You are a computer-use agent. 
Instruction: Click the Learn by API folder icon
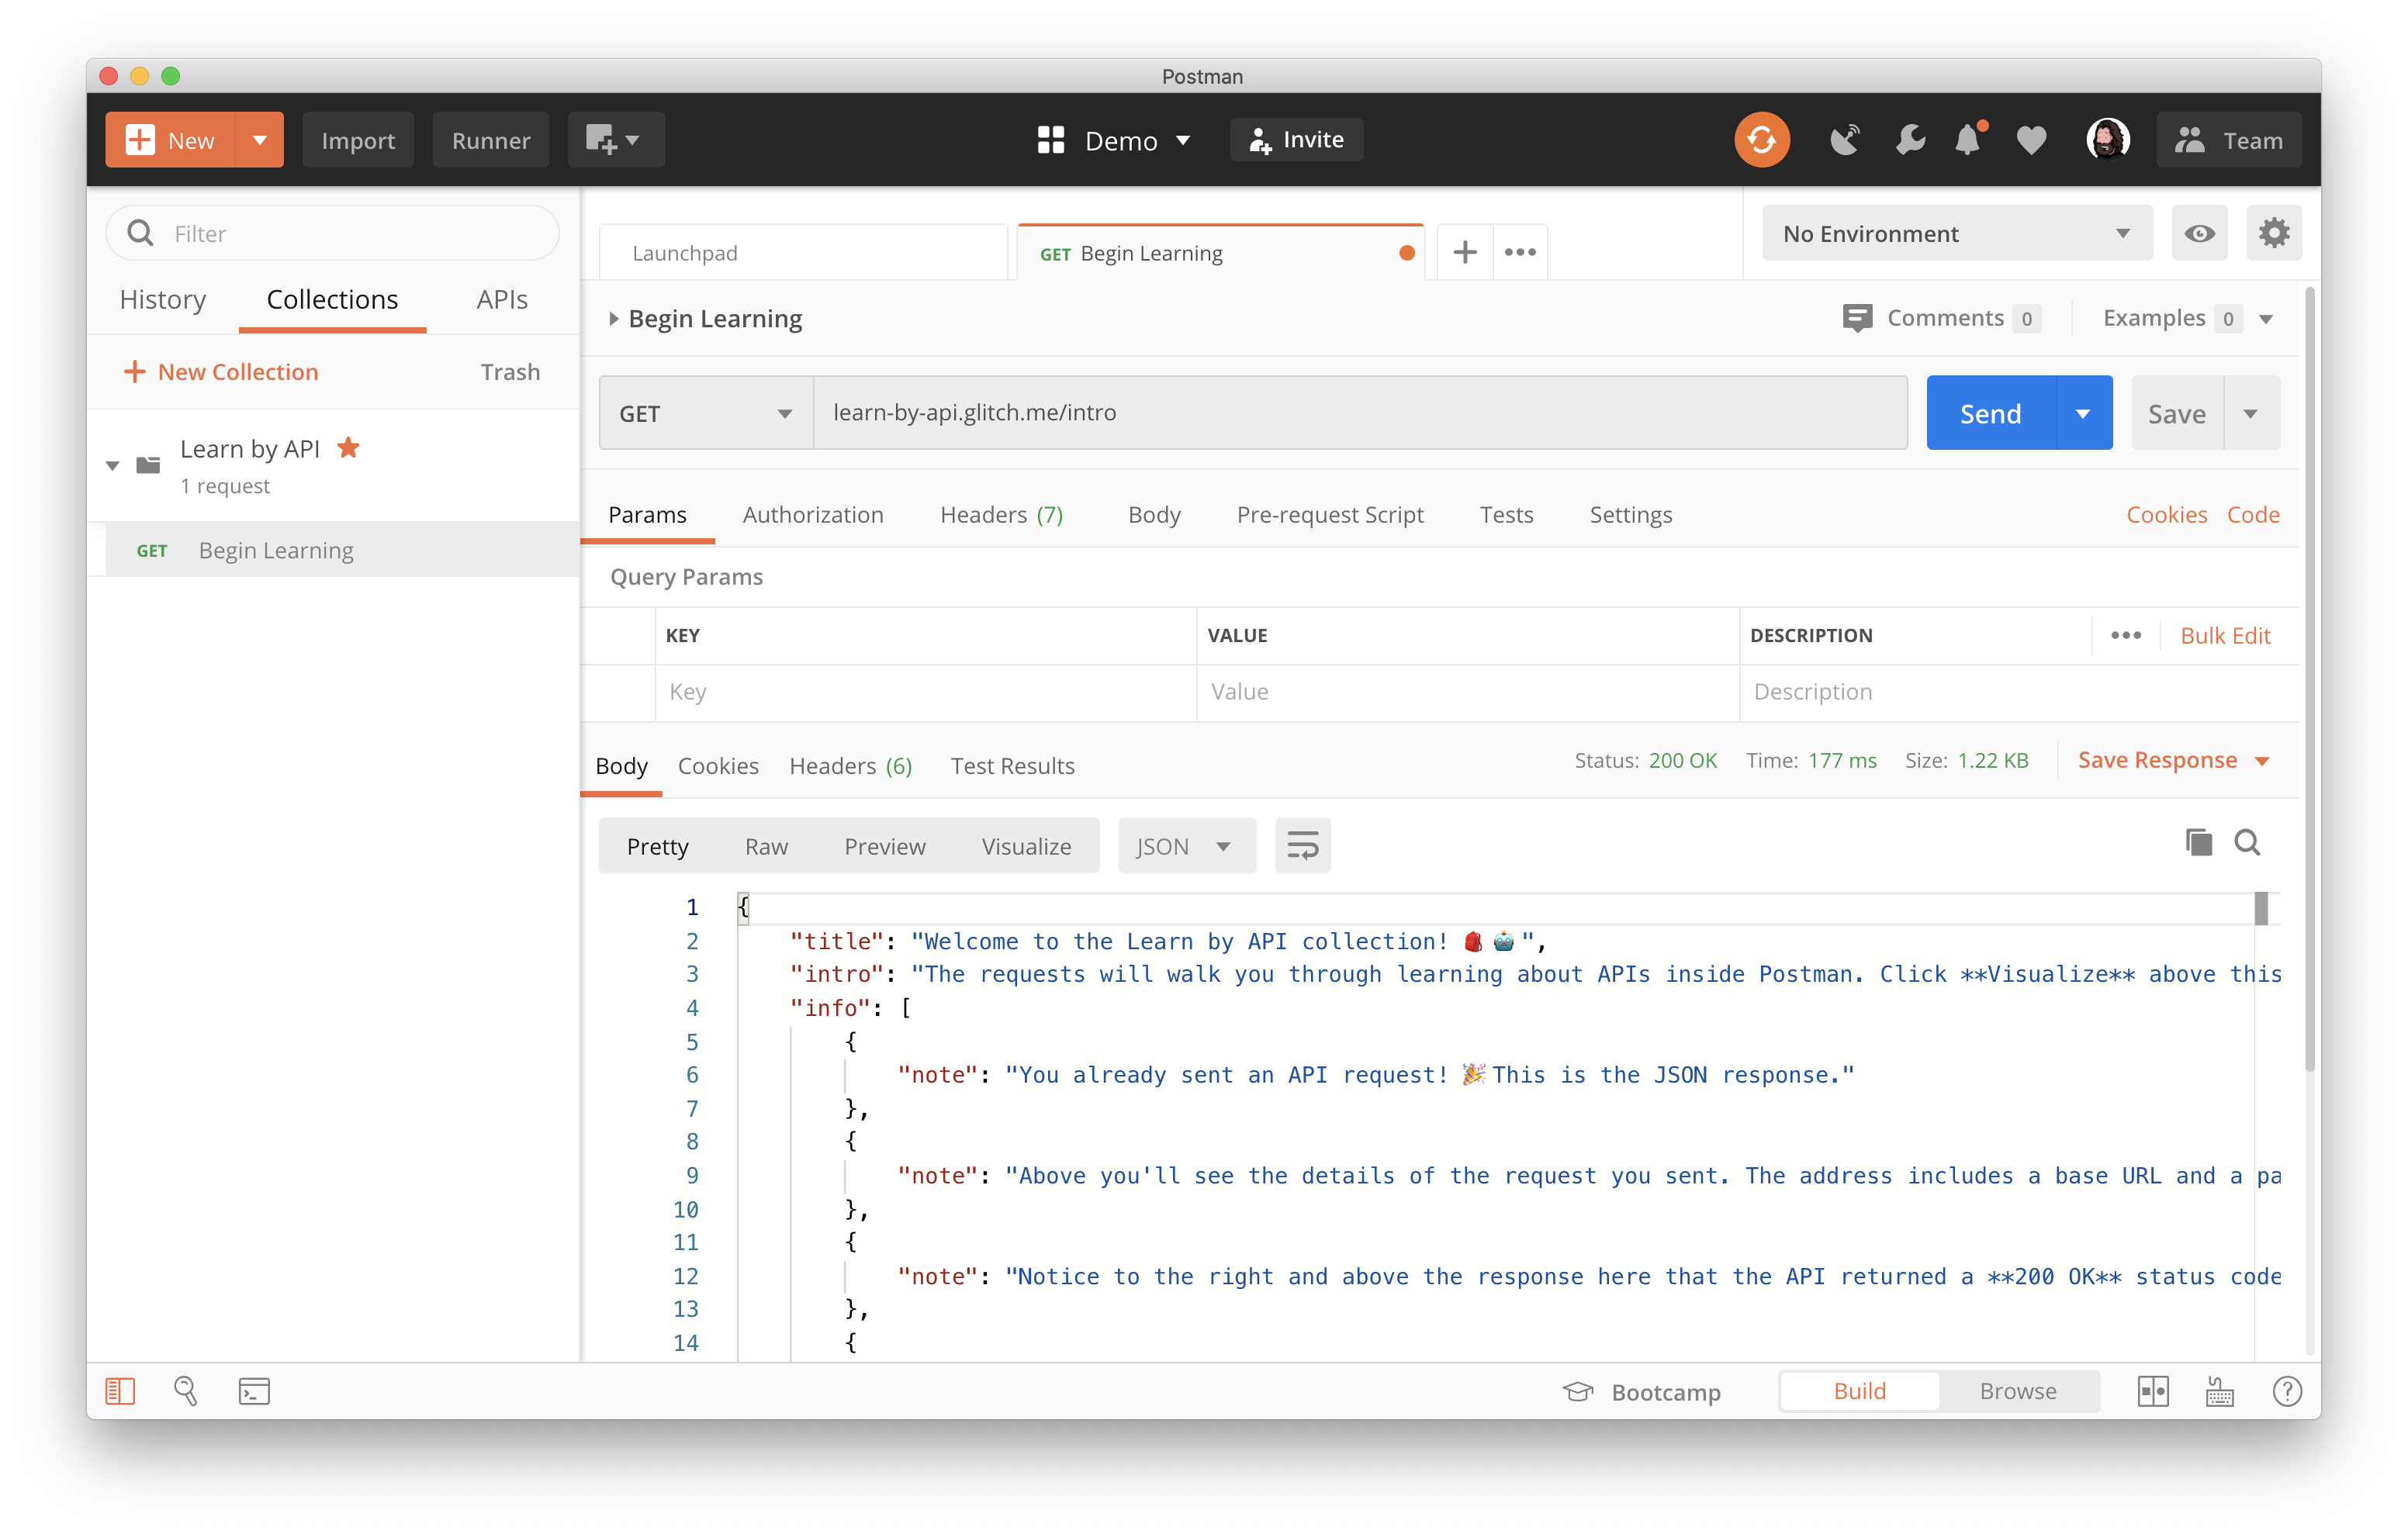tap(148, 464)
